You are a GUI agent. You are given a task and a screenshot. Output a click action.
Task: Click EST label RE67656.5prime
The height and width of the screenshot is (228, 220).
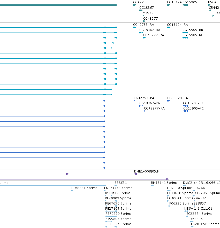pyautogui.click(x=118, y=203)
